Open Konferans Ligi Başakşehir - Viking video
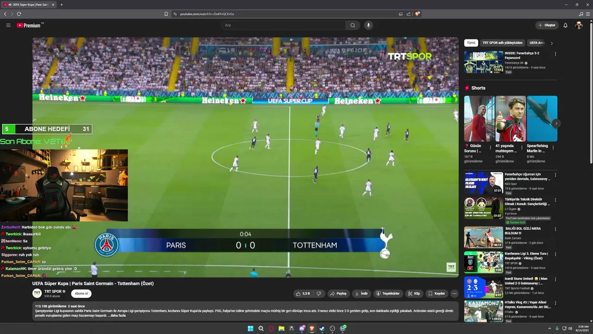The height and width of the screenshot is (334, 593). pos(484,263)
